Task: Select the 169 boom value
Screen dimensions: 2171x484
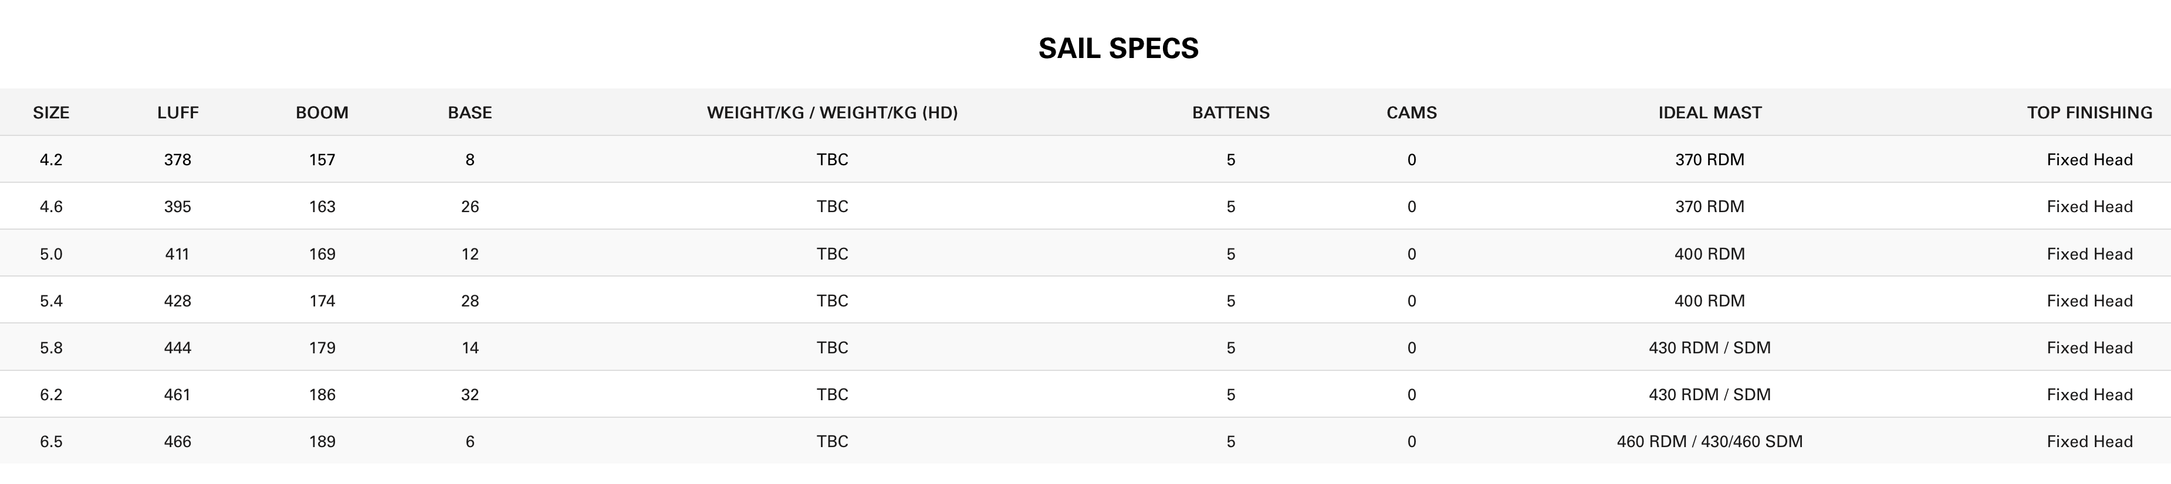Action: [x=322, y=254]
